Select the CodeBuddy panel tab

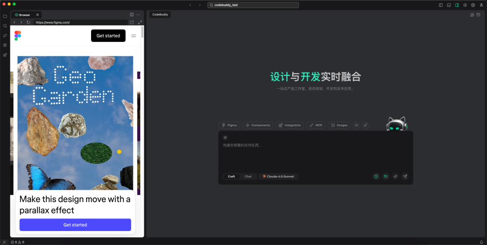coord(160,14)
